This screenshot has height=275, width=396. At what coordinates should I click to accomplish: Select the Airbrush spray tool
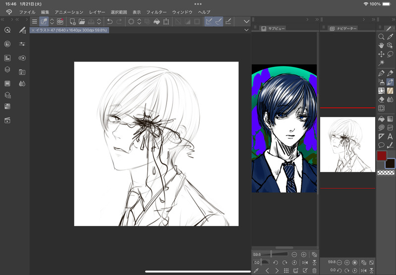tap(381, 82)
